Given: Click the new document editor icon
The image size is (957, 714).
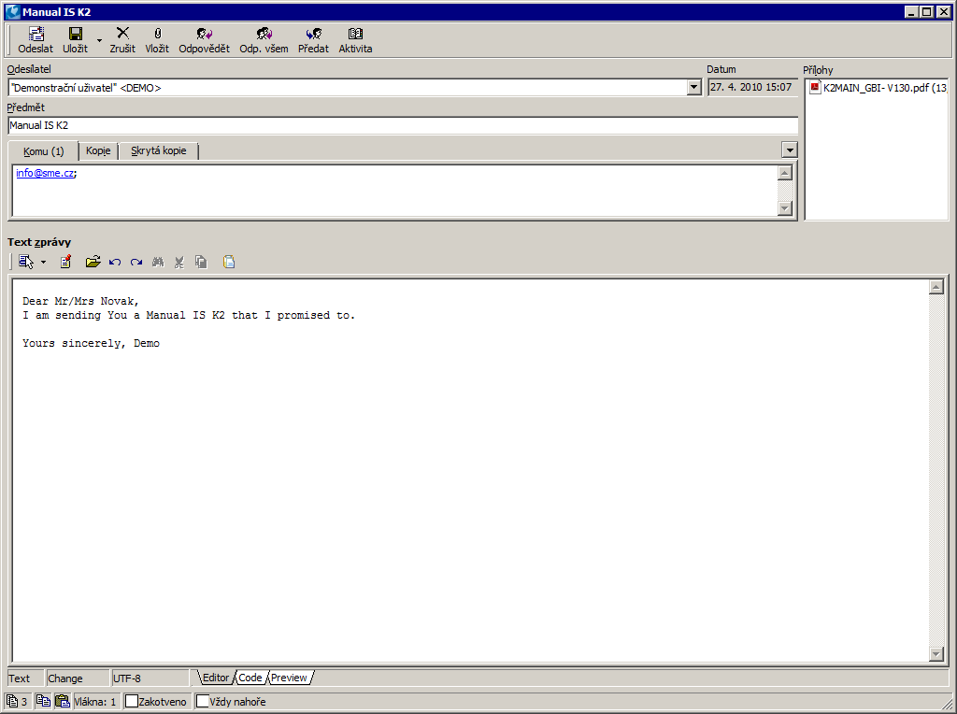Looking at the screenshot, I should (66, 262).
